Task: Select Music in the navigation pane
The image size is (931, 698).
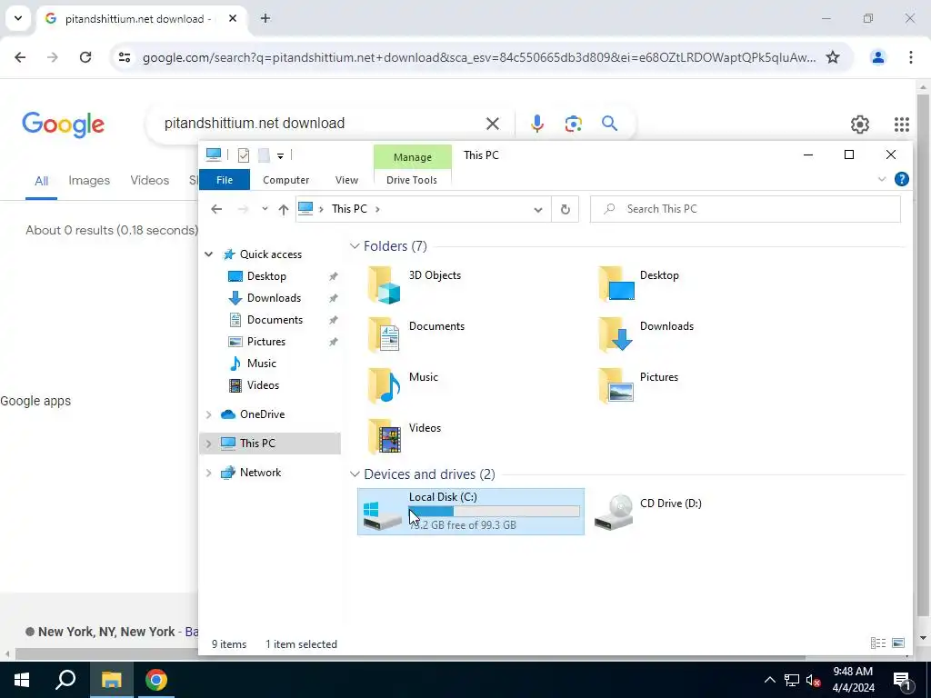Action: click(x=261, y=364)
